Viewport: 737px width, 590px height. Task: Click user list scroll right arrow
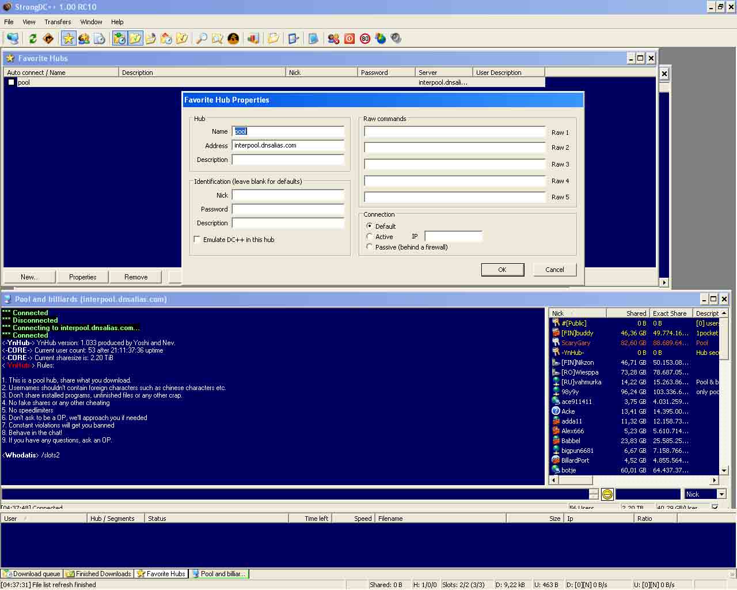tap(715, 481)
